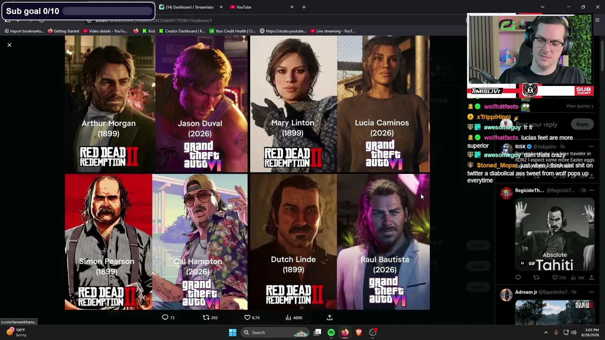The image size is (605, 340).
Task: Open the Your Credit Health bookmark
Action: [232, 31]
